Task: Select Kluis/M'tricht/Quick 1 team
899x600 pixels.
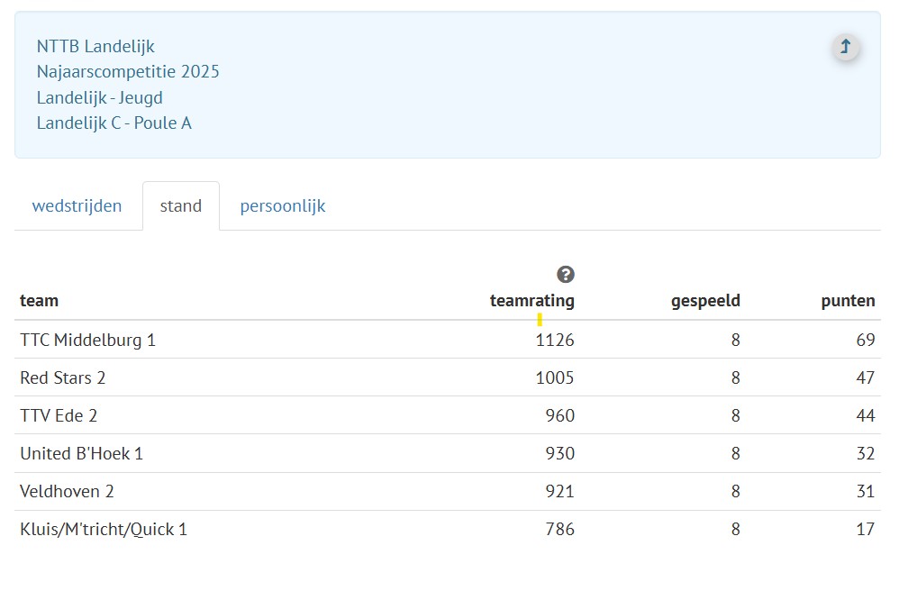Action: 104,530
